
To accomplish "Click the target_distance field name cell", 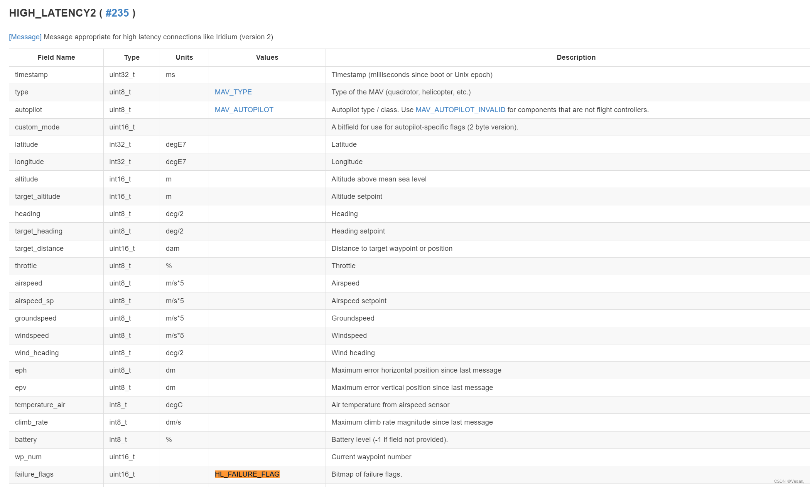I will 39,249.
